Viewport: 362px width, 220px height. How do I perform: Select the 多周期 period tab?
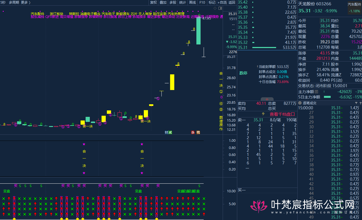[x=14, y=3]
